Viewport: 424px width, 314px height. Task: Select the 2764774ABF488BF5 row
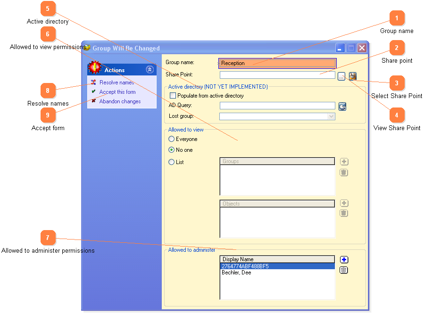click(x=277, y=266)
